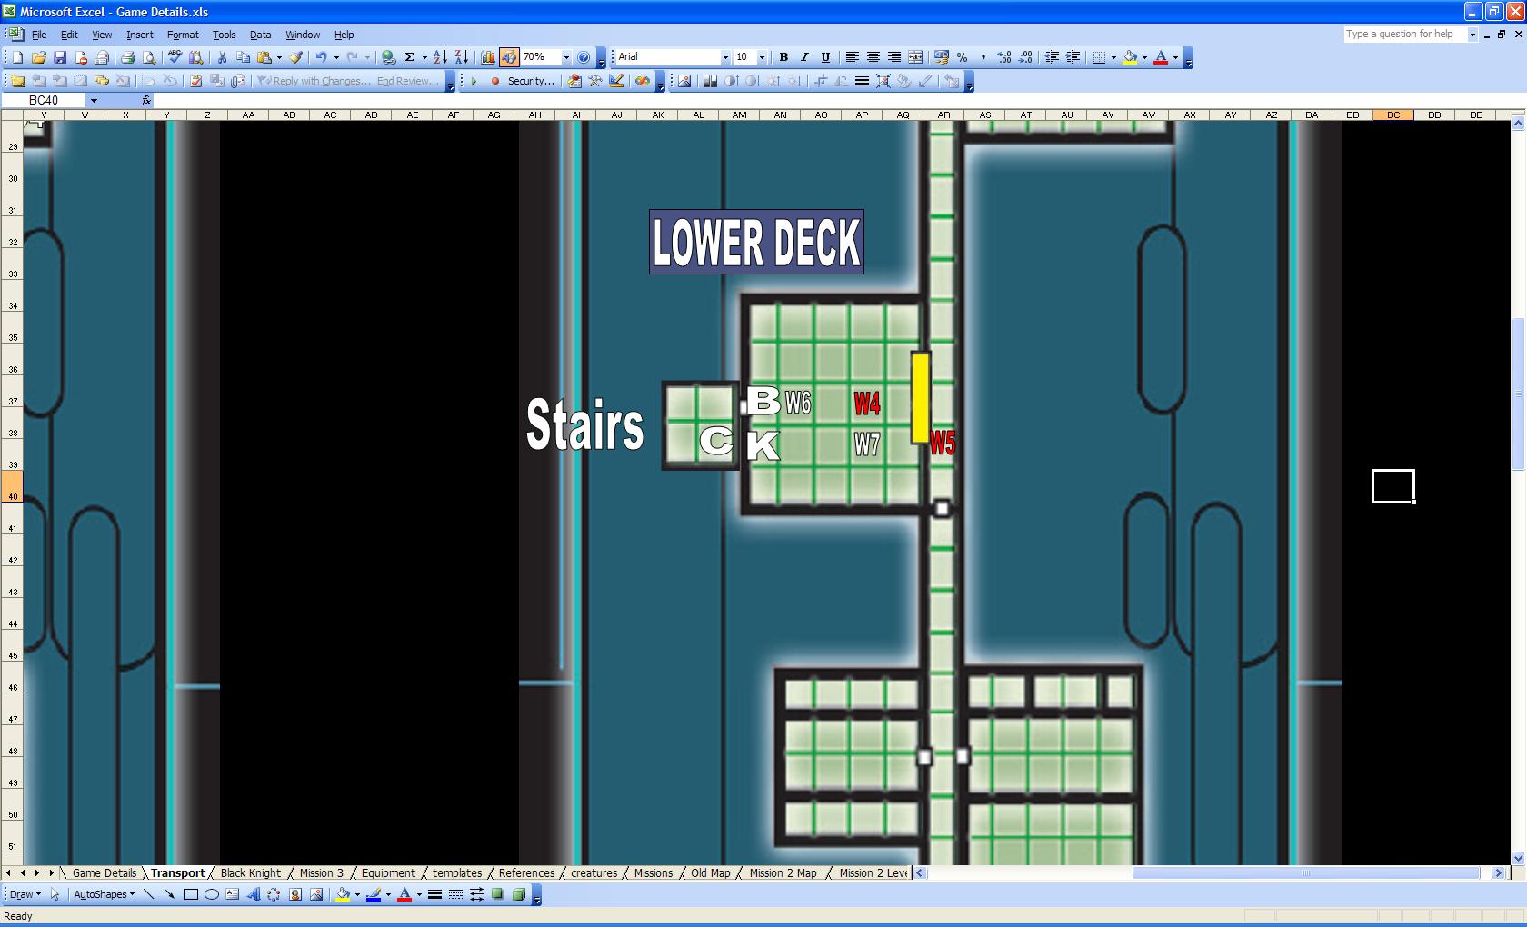
Task: Decrease indent of cell contents
Action: (x=1052, y=57)
